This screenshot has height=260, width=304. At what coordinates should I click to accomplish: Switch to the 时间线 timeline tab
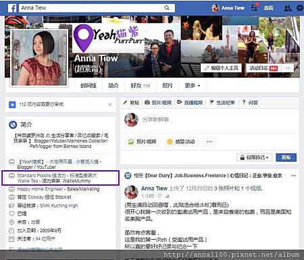88,86
